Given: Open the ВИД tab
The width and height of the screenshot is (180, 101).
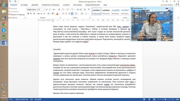Looking at the screenshot, I should [105, 5].
